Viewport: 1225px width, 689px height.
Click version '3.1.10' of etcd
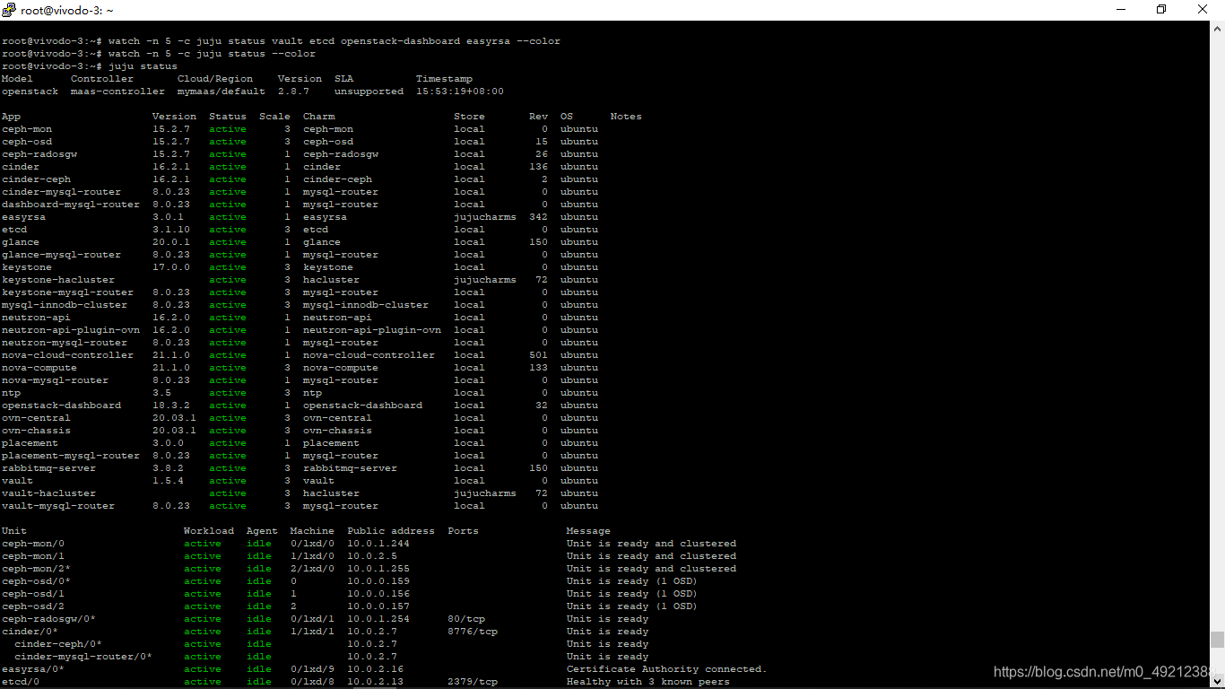[171, 230]
